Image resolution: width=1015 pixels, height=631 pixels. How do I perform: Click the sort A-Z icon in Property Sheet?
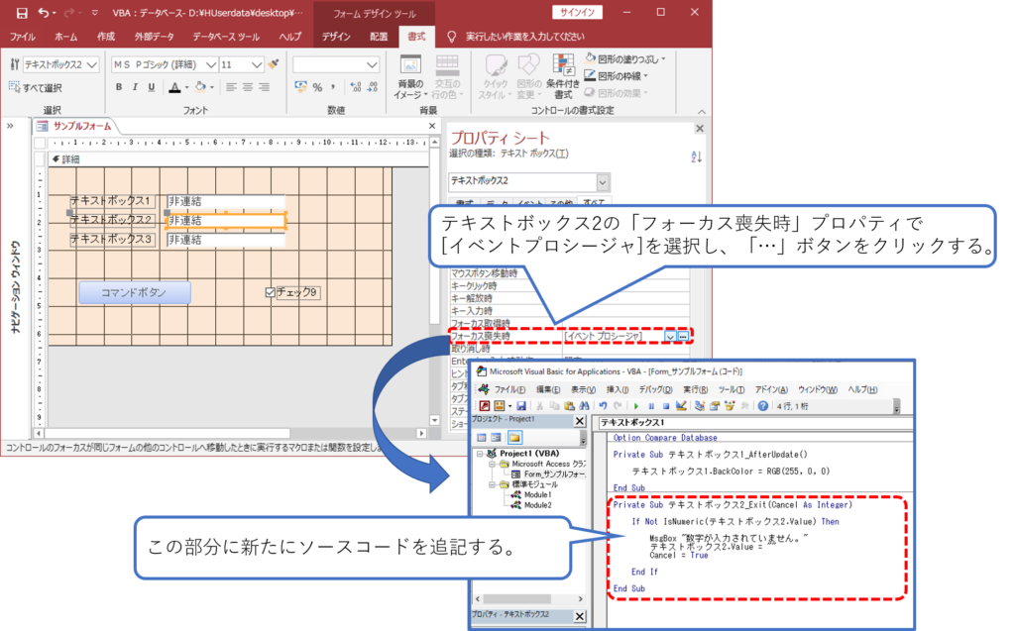[696, 156]
